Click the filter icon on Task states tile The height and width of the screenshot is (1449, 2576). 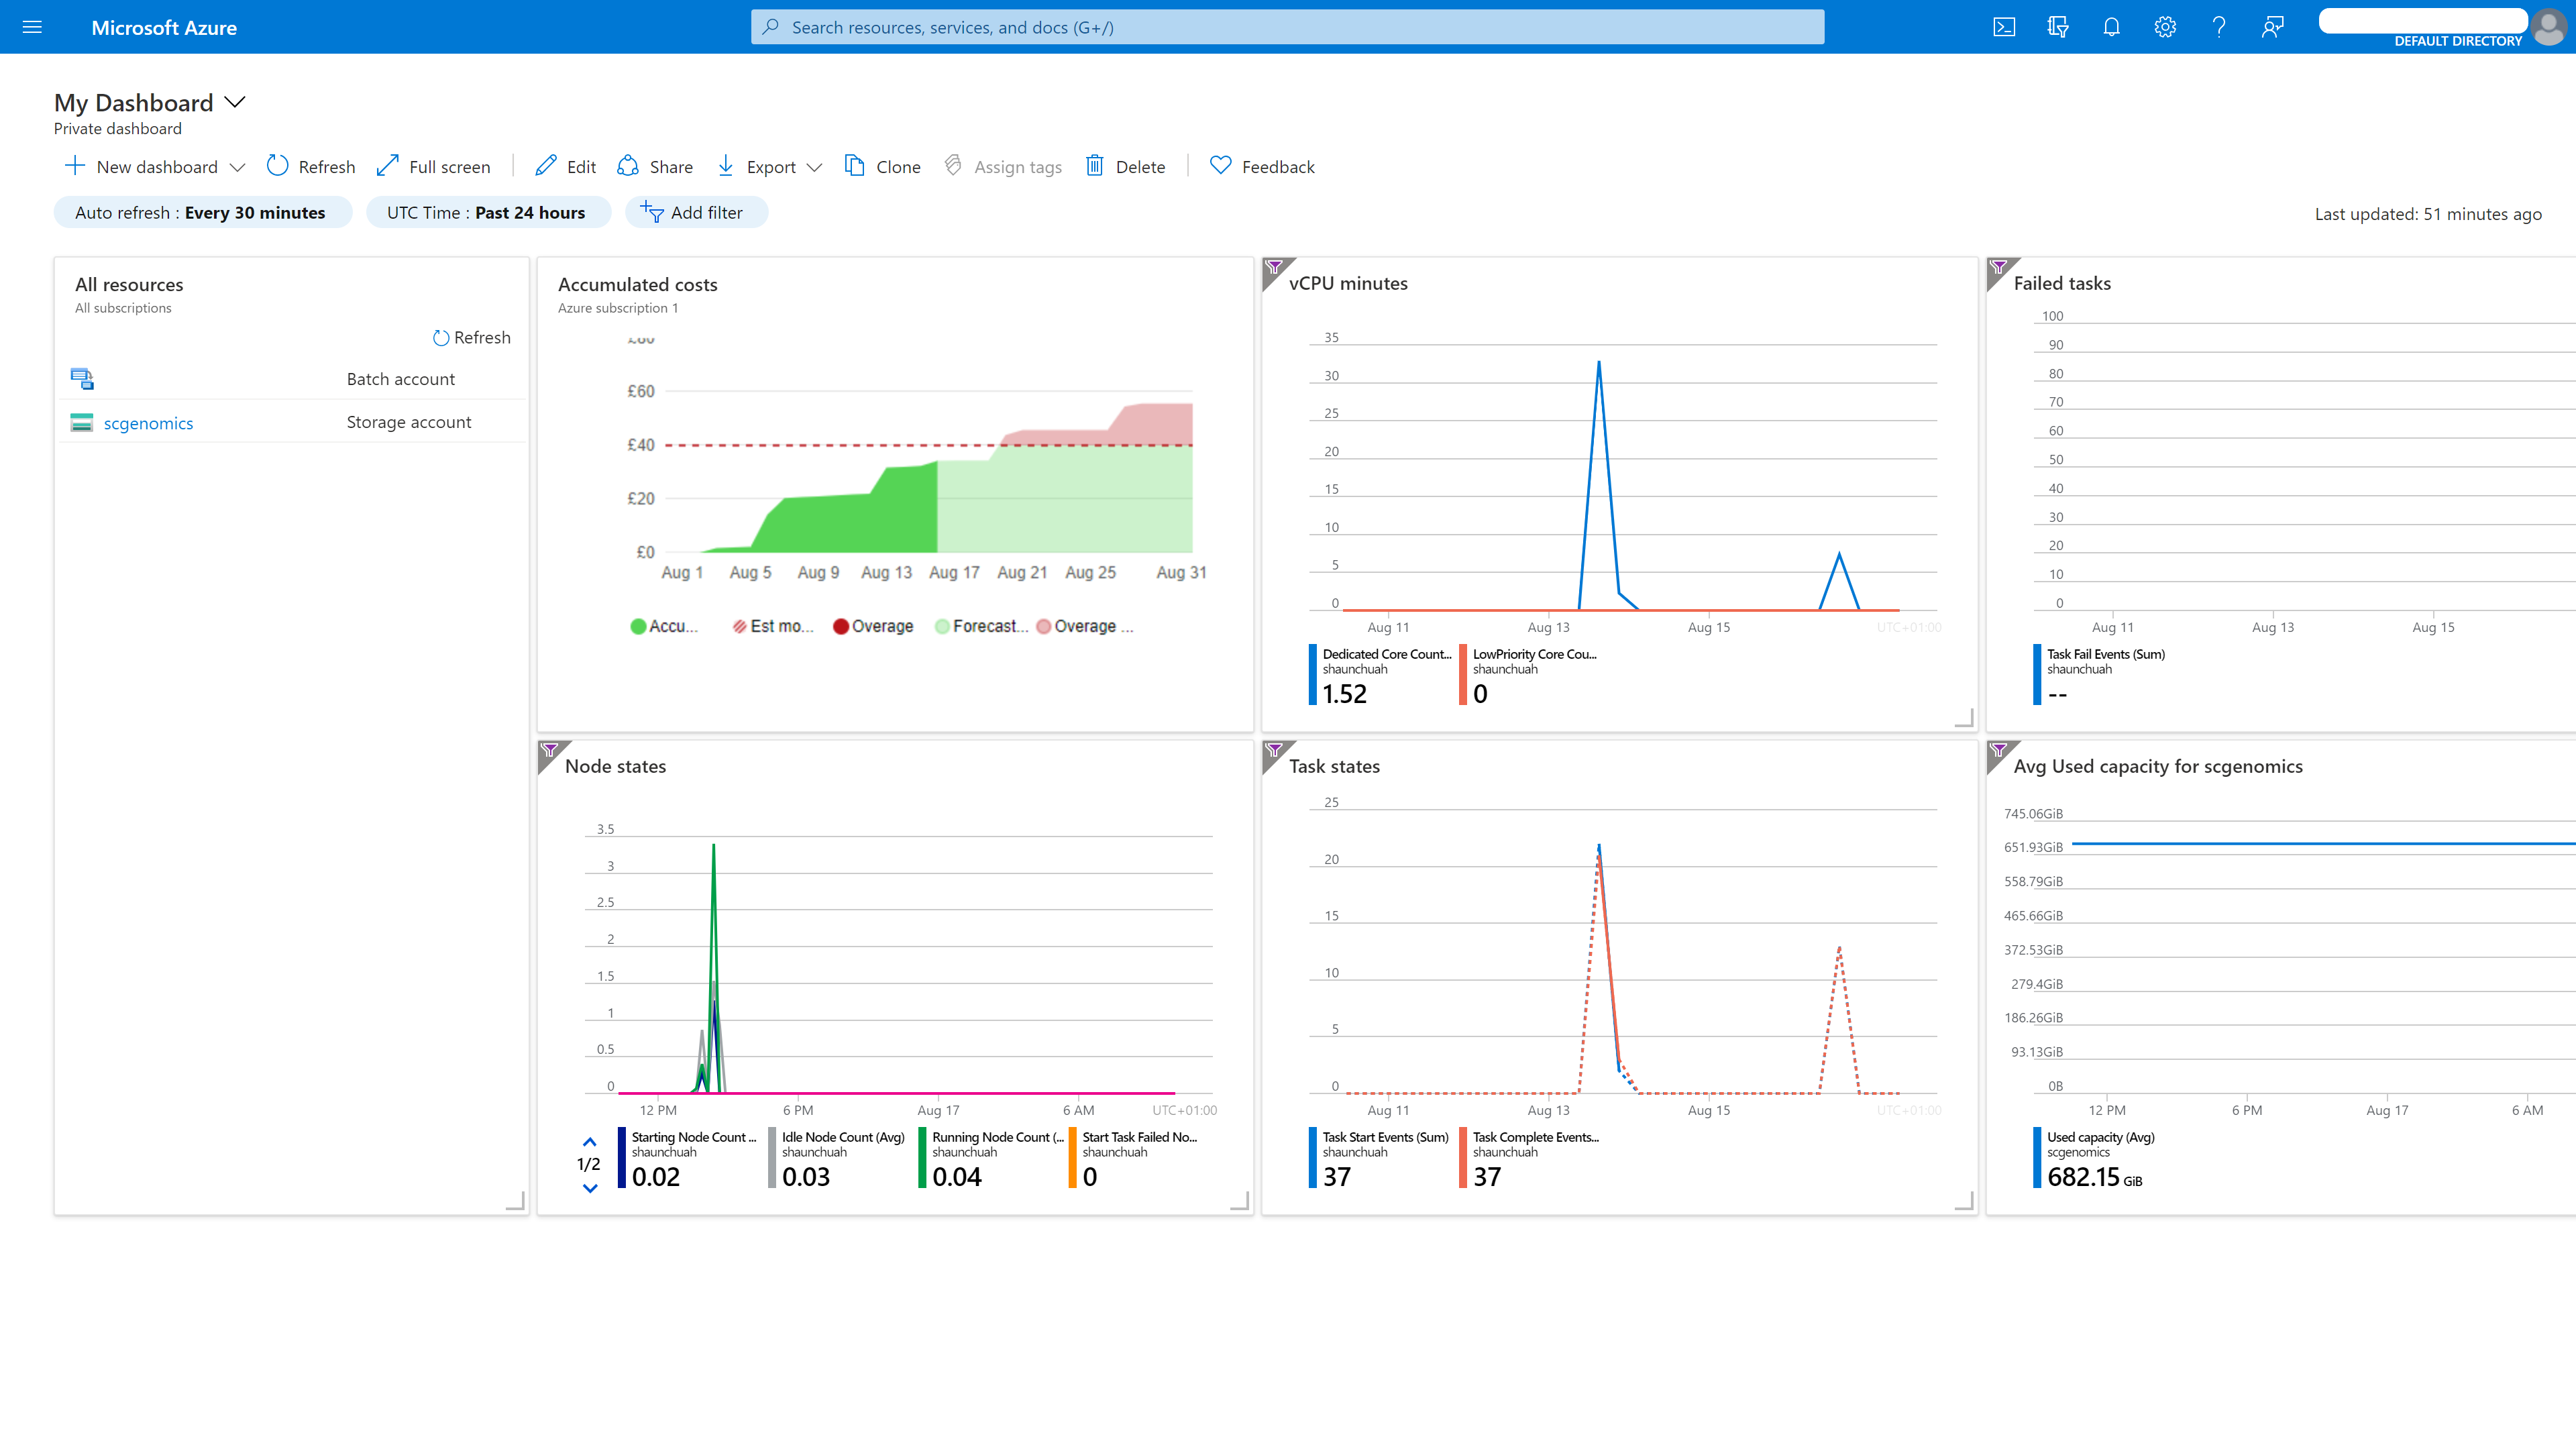point(1274,750)
